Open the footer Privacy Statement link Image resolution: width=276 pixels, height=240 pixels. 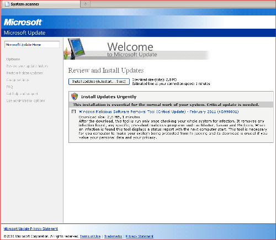[x=140, y=236]
